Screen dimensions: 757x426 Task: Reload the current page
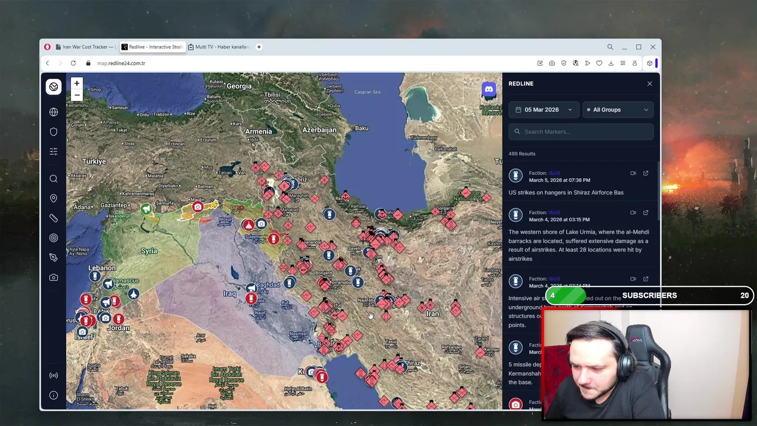[73, 63]
